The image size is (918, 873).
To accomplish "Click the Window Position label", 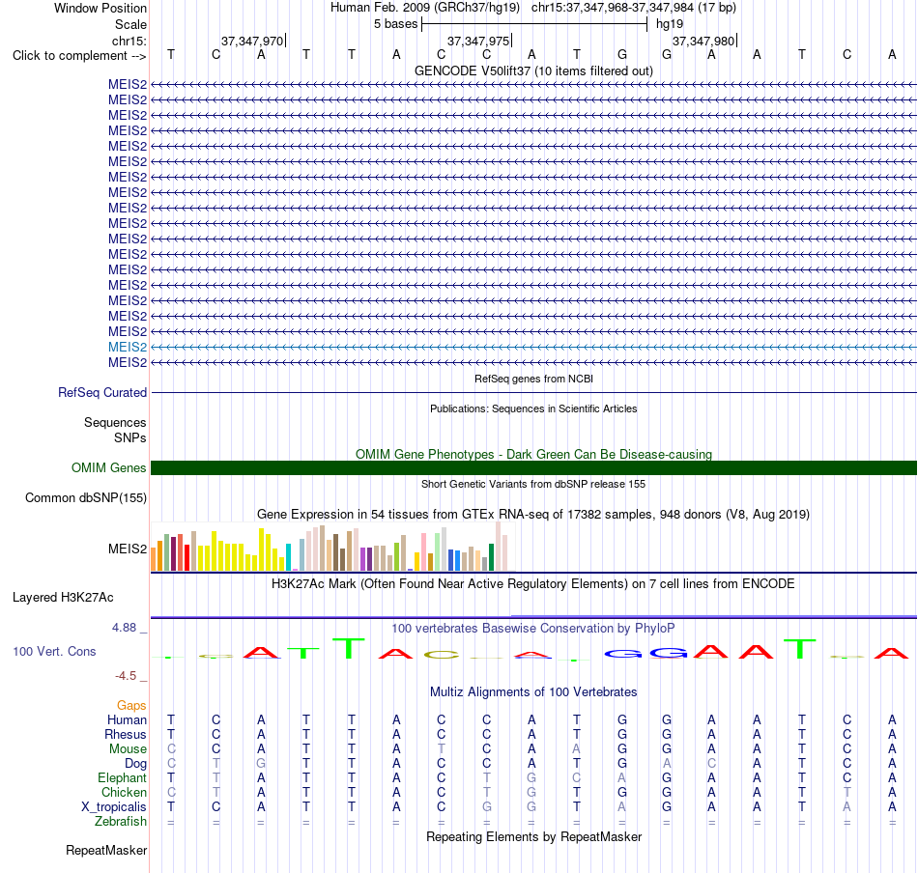I will tap(100, 8).
